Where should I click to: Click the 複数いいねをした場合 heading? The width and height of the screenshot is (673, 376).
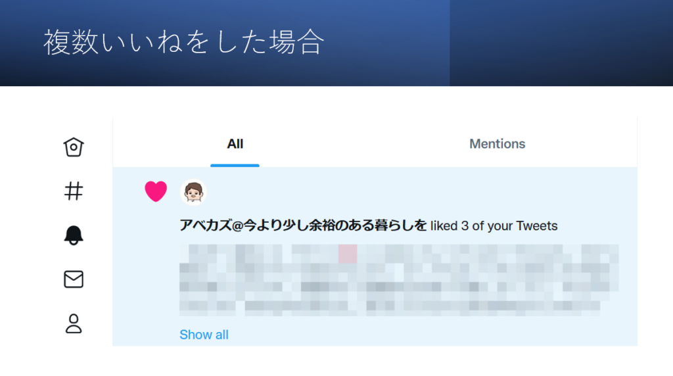click(184, 43)
